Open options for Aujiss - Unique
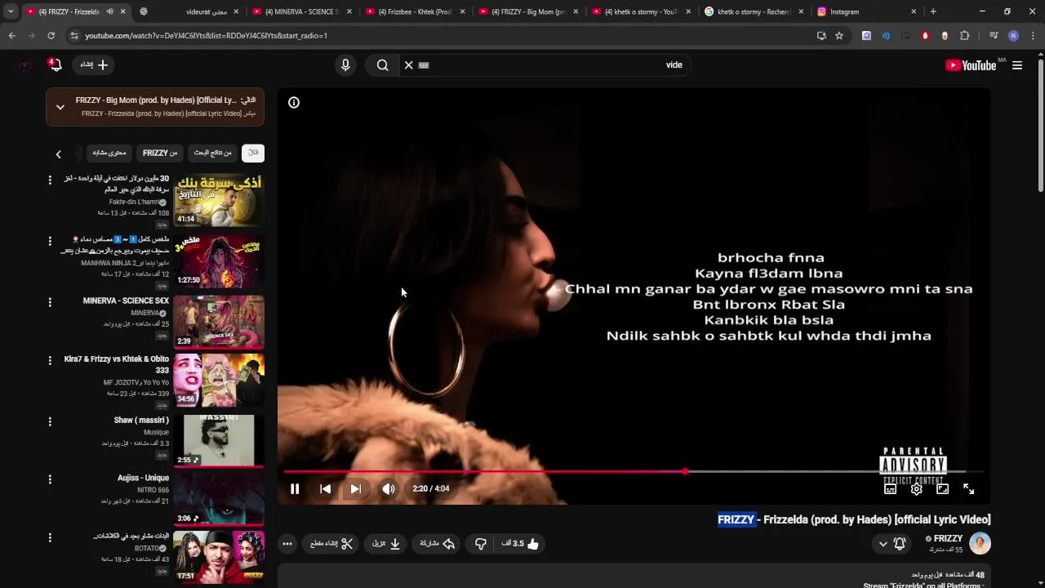1045x588 pixels. (x=50, y=479)
